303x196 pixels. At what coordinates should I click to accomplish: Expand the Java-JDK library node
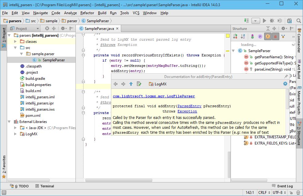[15, 128]
